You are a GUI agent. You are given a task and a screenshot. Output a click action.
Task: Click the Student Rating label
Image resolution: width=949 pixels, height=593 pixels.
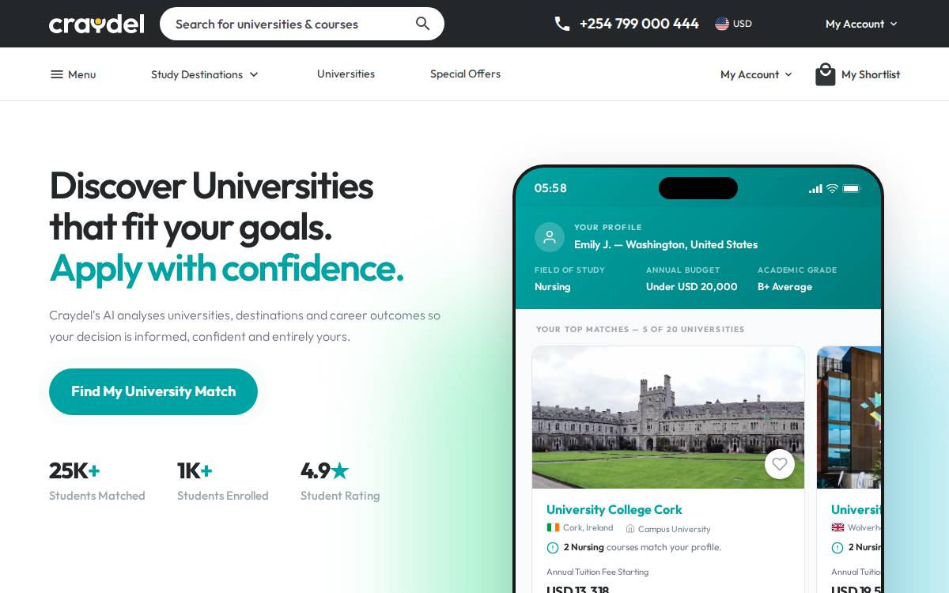(340, 496)
